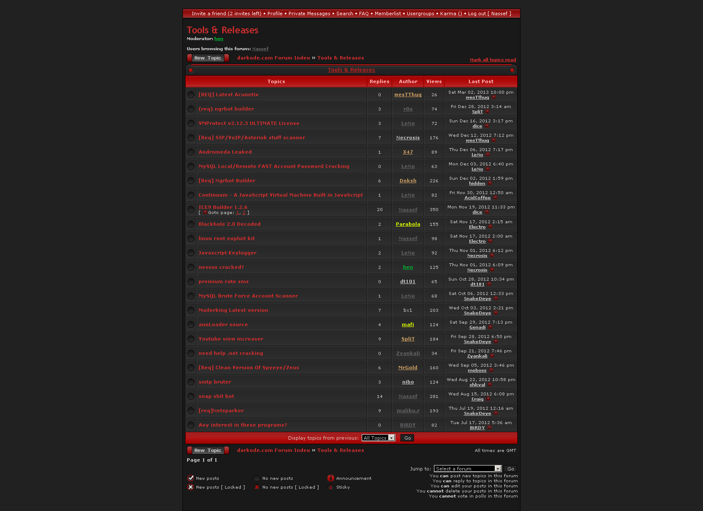Click view-latest-post icon beside AcidCoffee

pyautogui.click(x=495, y=198)
